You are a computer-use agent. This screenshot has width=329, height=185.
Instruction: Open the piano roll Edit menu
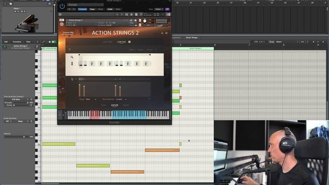point(6,42)
